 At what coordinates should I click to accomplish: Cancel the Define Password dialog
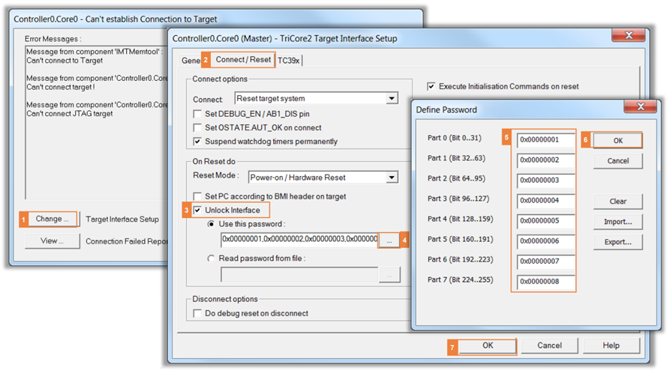coord(618,161)
